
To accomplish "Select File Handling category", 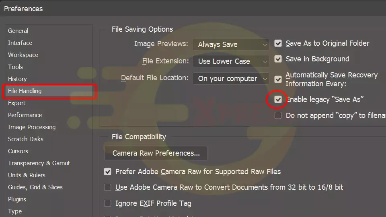I will coord(49,91).
